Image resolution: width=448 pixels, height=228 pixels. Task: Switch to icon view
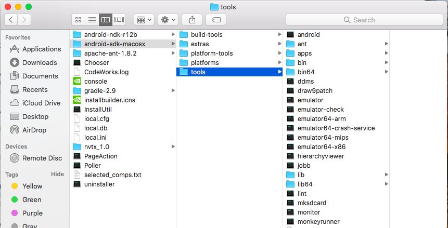pos(78,20)
